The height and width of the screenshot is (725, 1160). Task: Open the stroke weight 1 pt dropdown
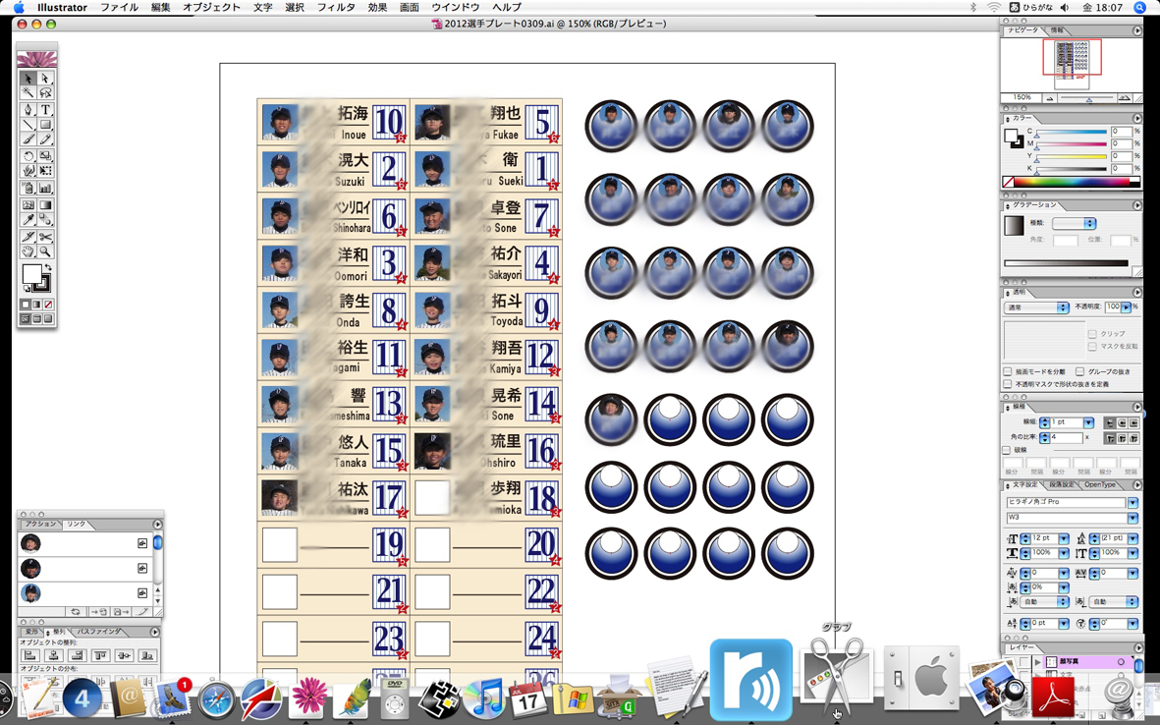tap(1088, 422)
